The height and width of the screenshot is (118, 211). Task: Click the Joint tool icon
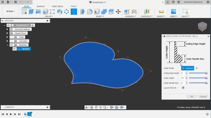(134, 12)
